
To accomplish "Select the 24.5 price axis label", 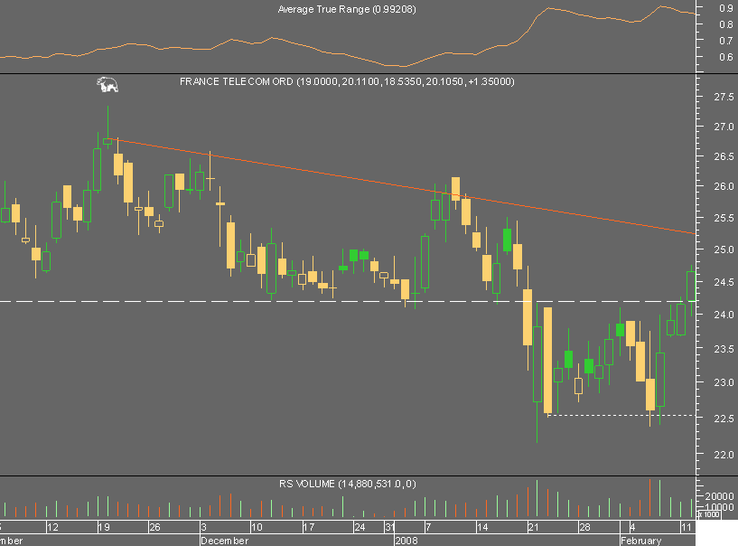I will point(724,282).
